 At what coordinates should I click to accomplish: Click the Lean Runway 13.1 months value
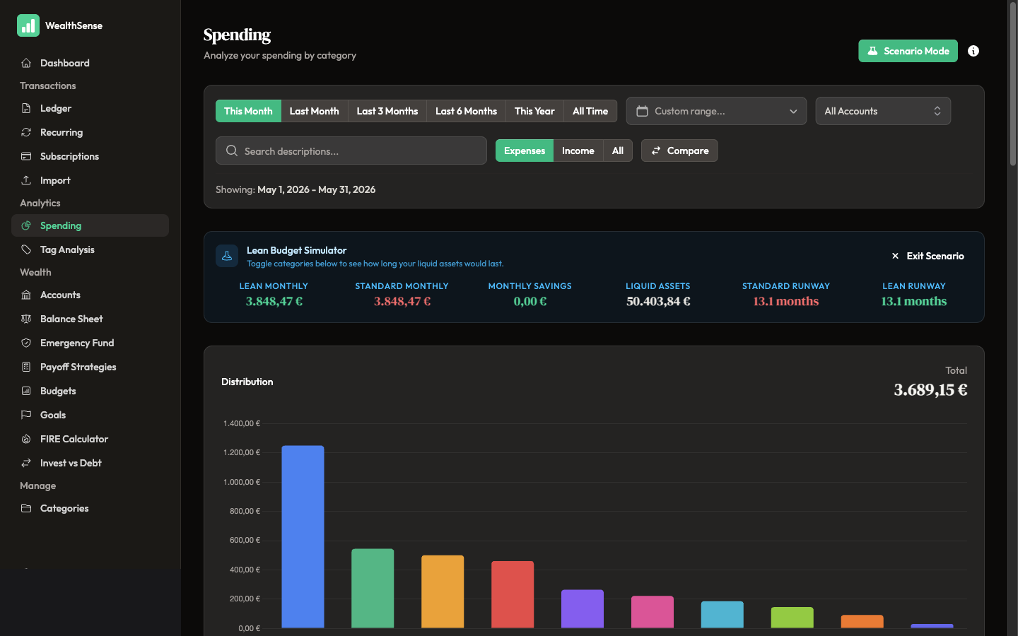click(x=913, y=301)
